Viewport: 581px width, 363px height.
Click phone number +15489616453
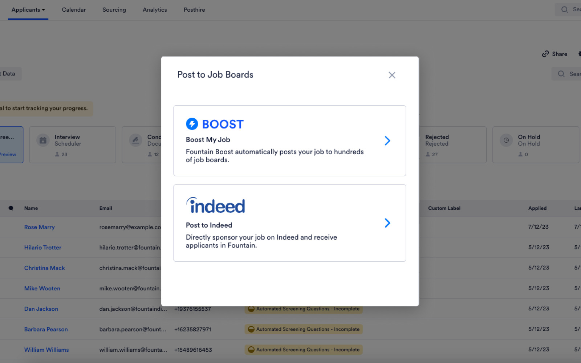[x=193, y=350]
